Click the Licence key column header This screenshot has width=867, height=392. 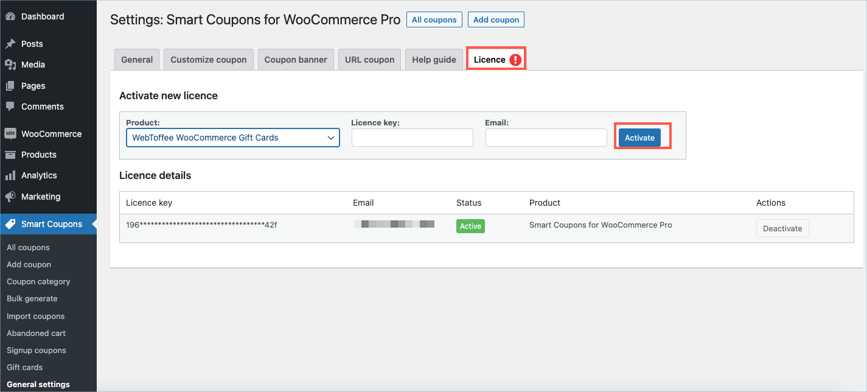pos(149,203)
